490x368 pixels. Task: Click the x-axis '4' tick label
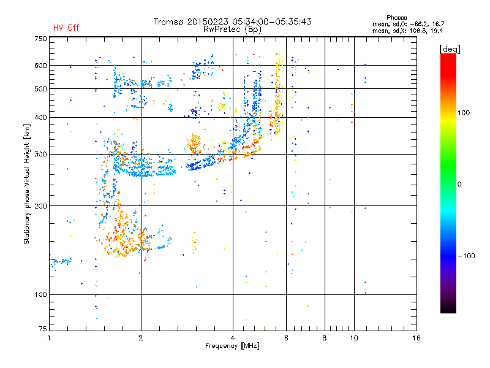[233, 338]
